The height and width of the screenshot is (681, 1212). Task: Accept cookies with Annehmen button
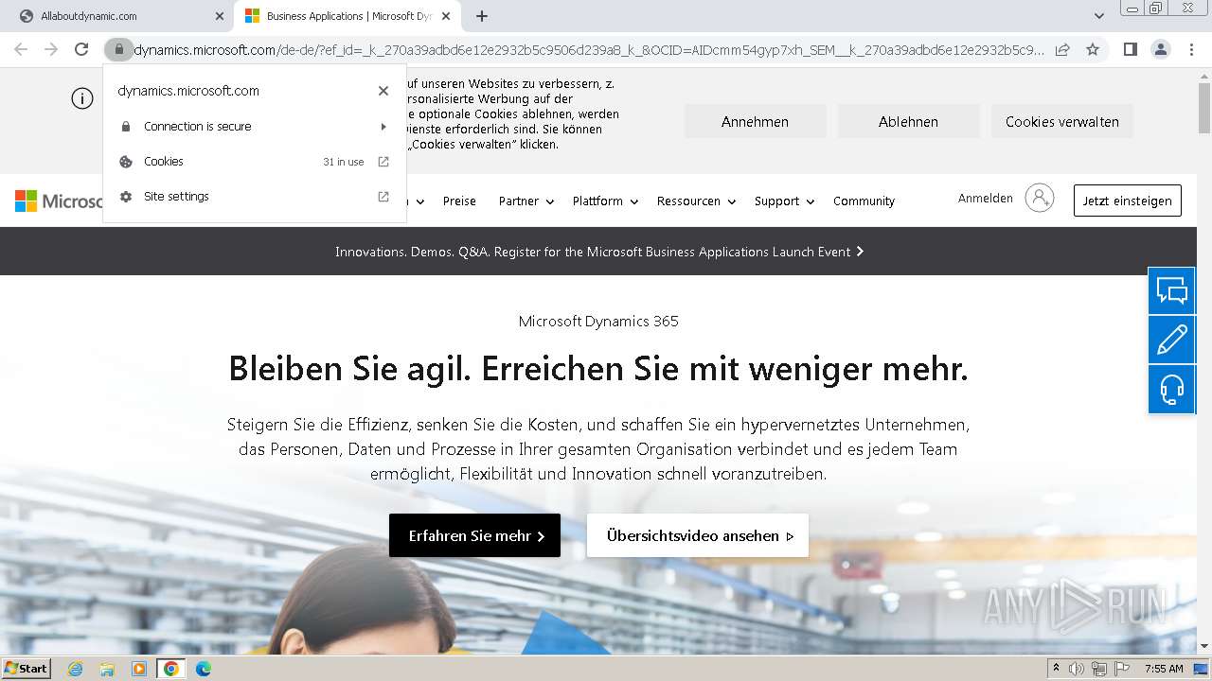point(755,121)
